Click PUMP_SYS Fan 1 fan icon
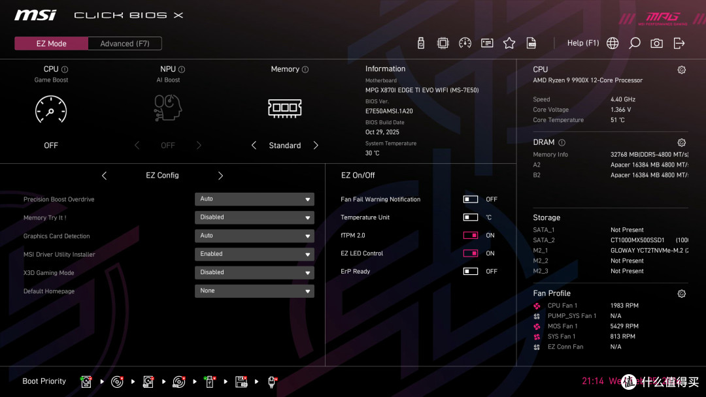 [x=537, y=316]
